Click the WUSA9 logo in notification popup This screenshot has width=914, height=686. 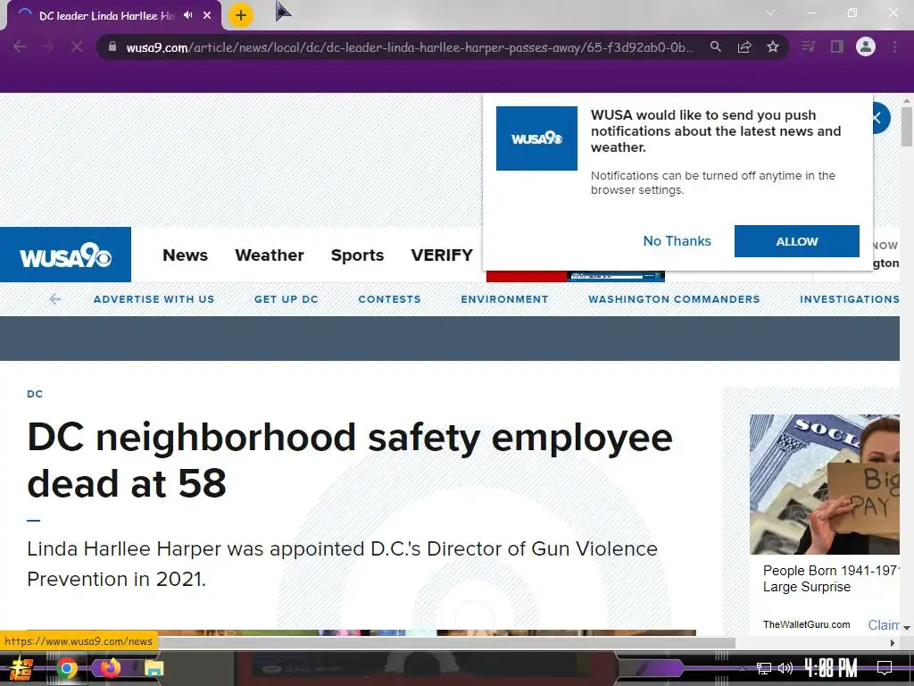coord(536,138)
